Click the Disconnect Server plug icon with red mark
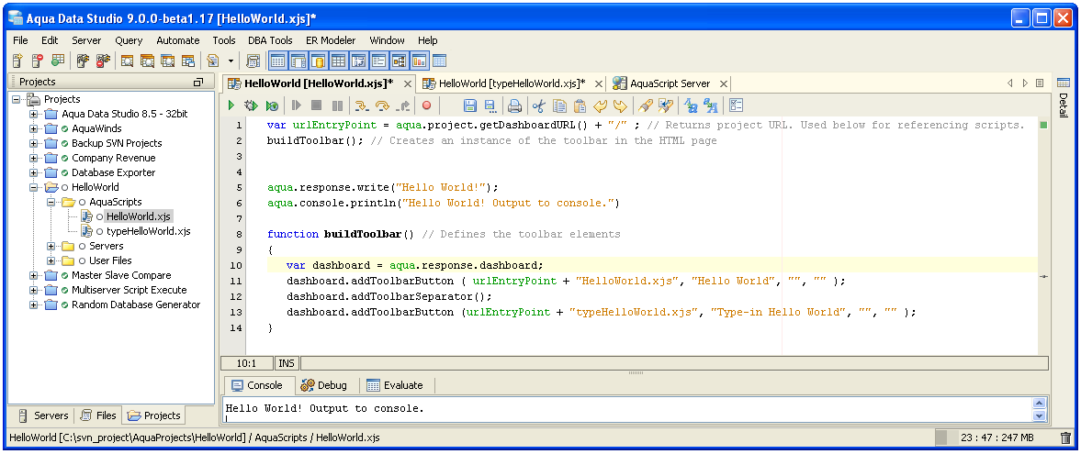Screen dimensions: 1081x454 104,61
